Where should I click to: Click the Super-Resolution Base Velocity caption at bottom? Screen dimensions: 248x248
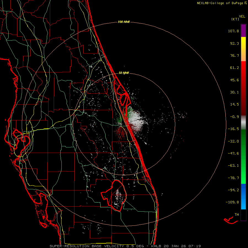point(125,246)
